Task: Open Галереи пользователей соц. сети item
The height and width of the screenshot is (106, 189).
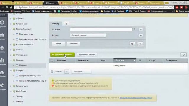Action: tap(32, 81)
